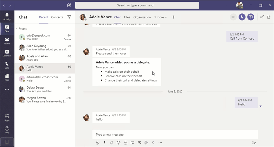Collapse the Recent chats group
Viewport: 274px width, 147px height.
17,28
